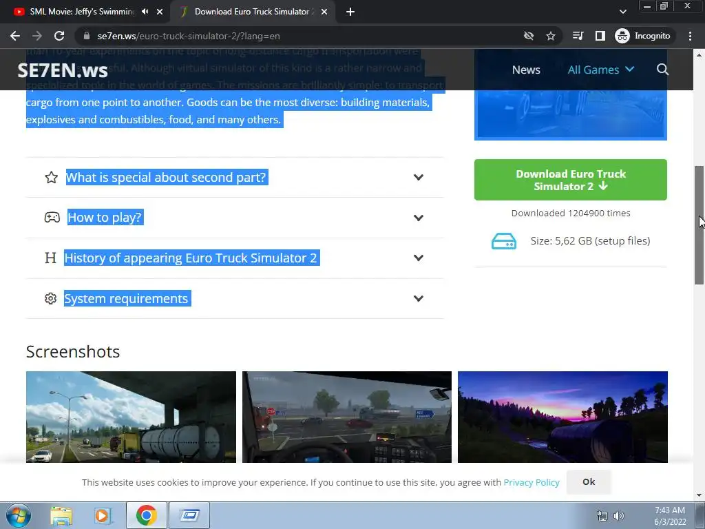Image resolution: width=705 pixels, height=529 pixels.
Task: Click the browser forward arrow
Action: click(x=37, y=36)
